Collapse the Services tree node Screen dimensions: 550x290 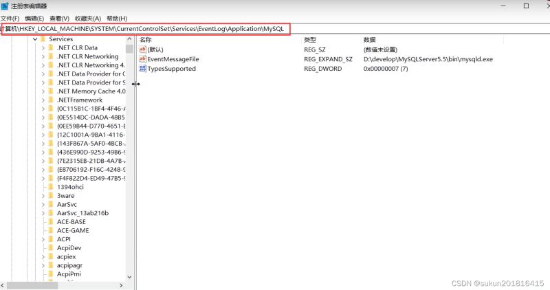click(34, 39)
